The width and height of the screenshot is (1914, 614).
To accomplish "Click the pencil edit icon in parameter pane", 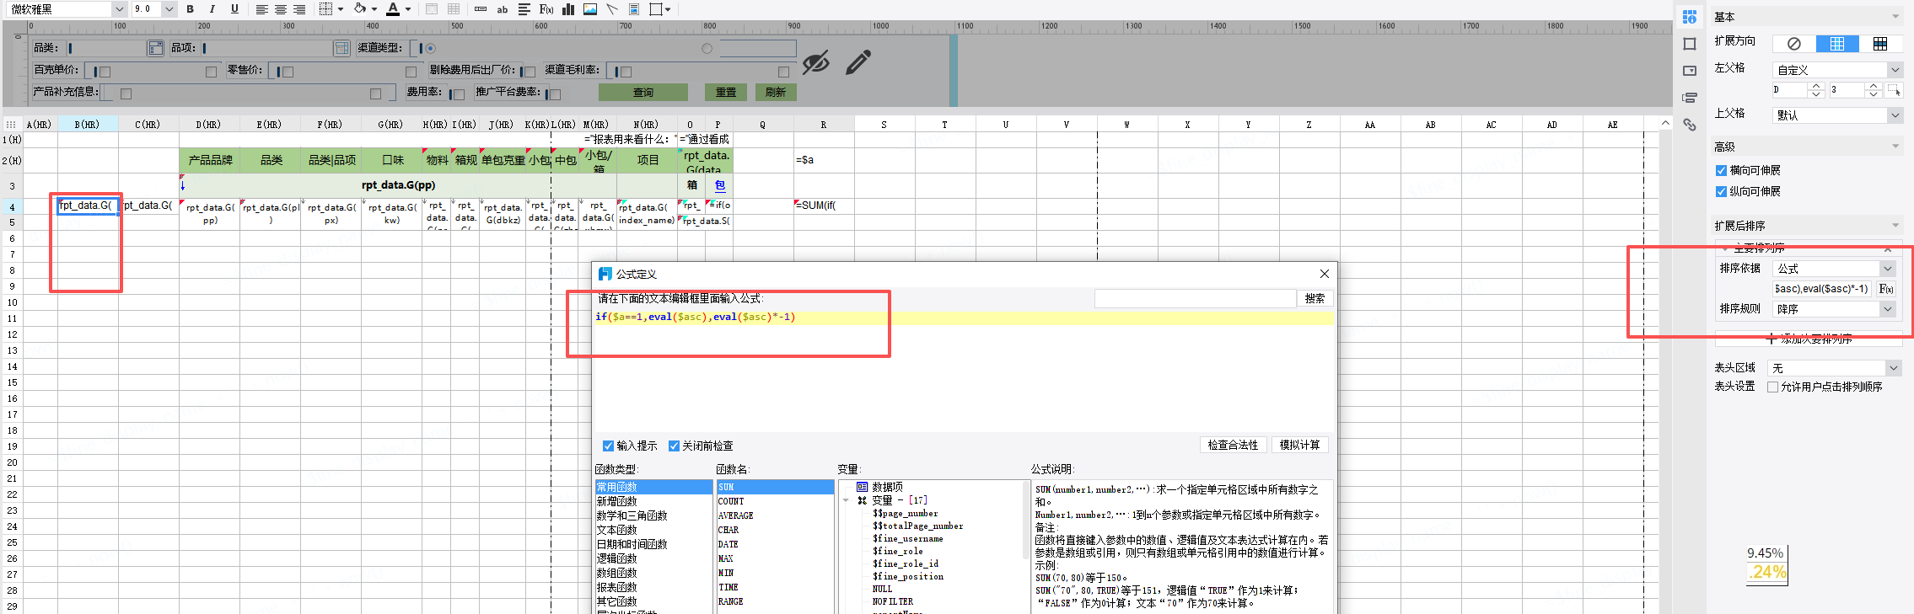I will (x=858, y=62).
